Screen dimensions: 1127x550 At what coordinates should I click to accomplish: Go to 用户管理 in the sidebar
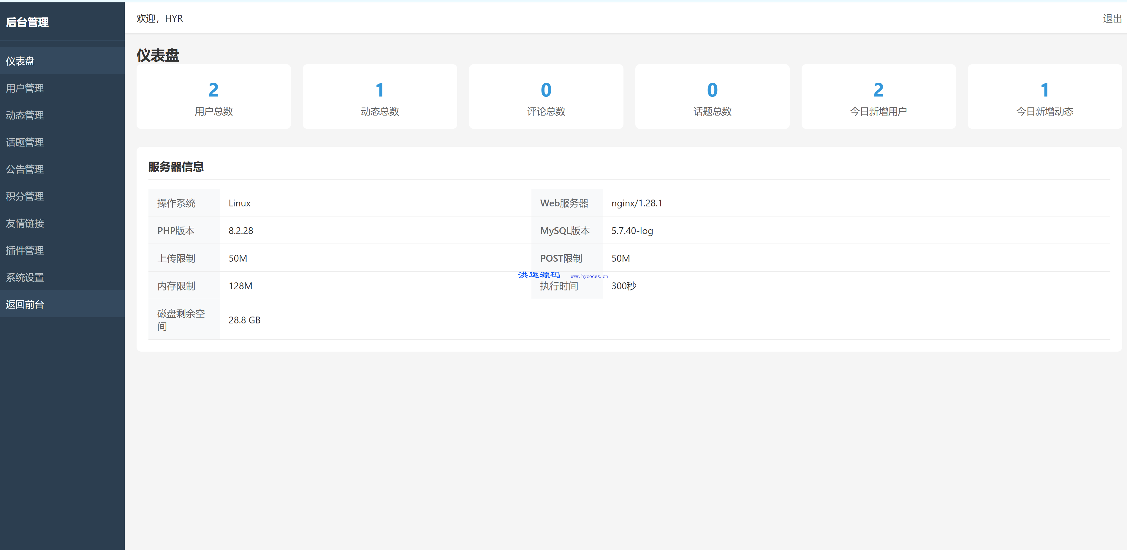tap(25, 88)
